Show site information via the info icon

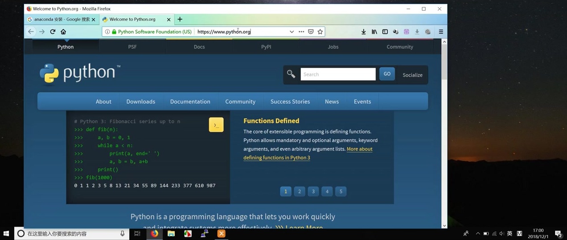coord(107,32)
